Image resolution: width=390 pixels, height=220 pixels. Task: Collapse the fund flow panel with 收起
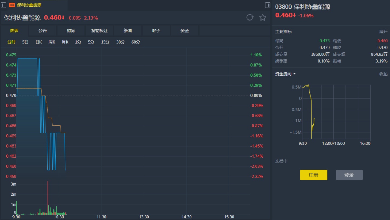click(x=383, y=74)
